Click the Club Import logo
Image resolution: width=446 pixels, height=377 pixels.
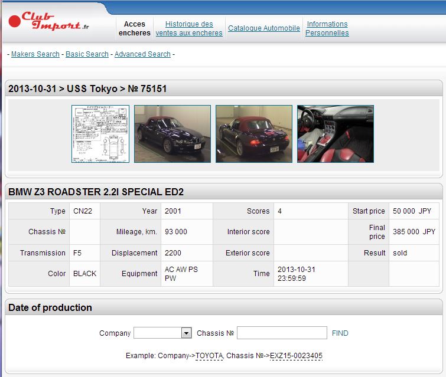coord(49,21)
